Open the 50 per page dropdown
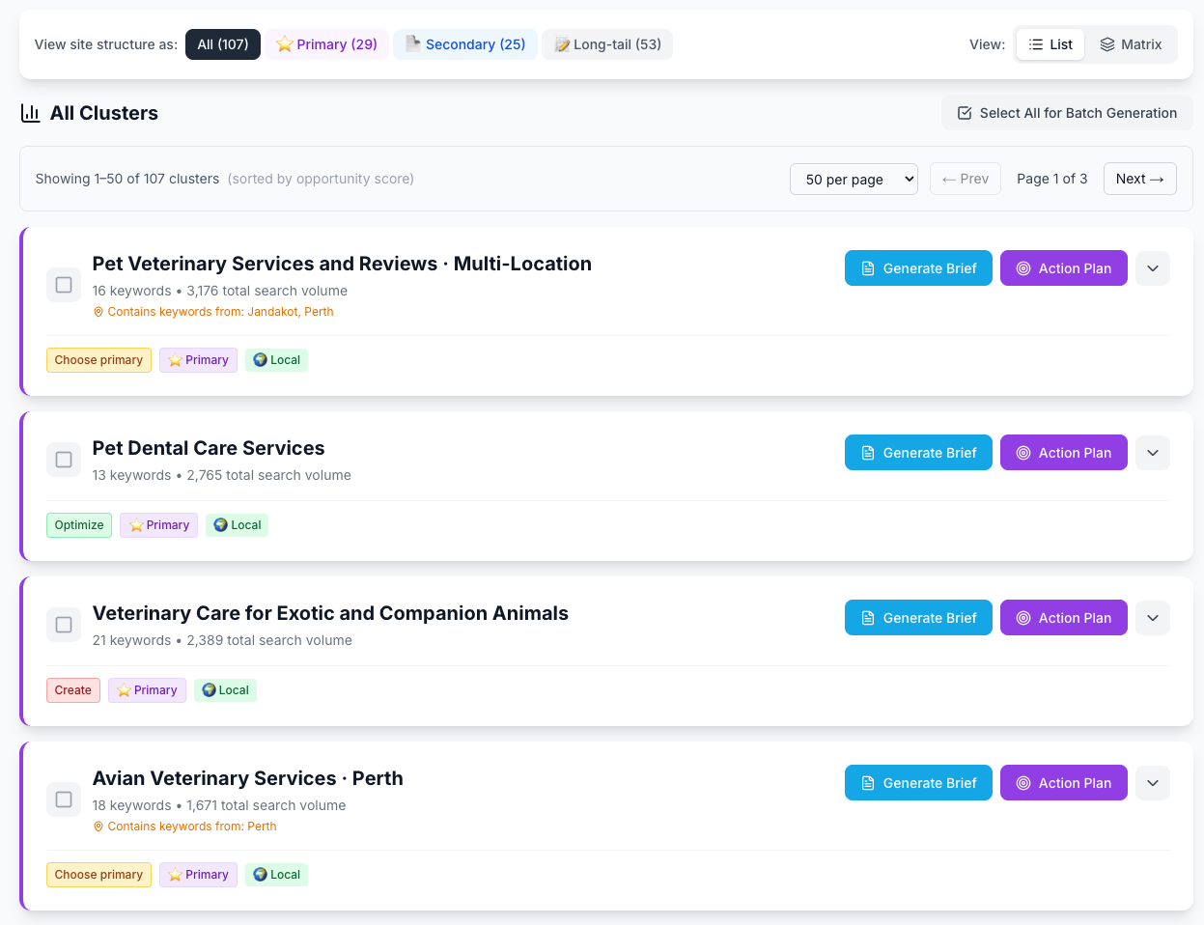The width and height of the screenshot is (1204, 925). [x=854, y=179]
